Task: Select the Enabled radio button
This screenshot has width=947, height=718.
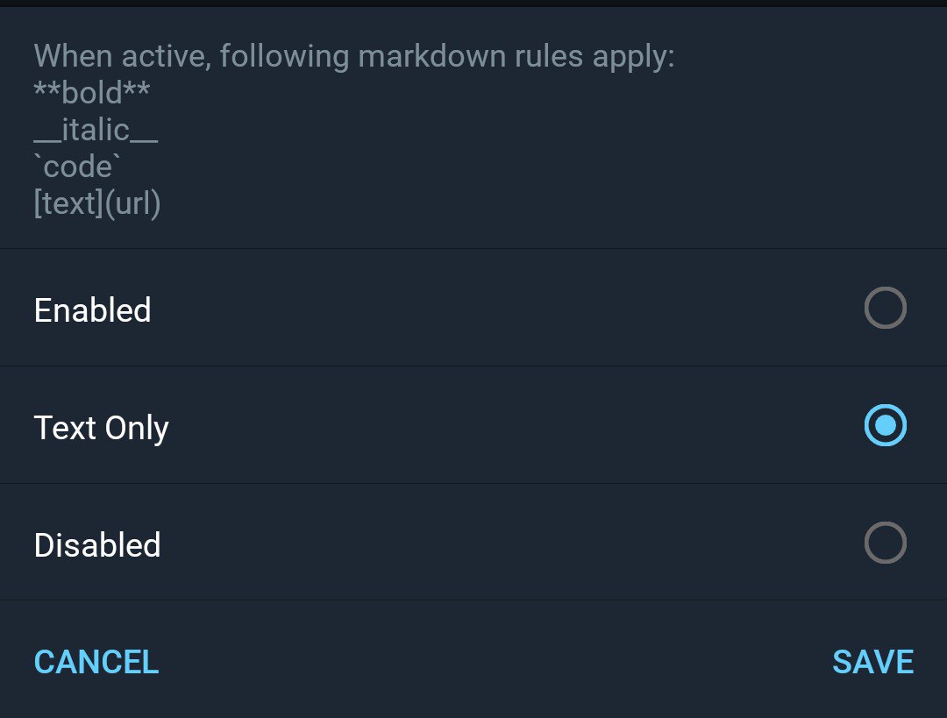Action: pos(885,309)
